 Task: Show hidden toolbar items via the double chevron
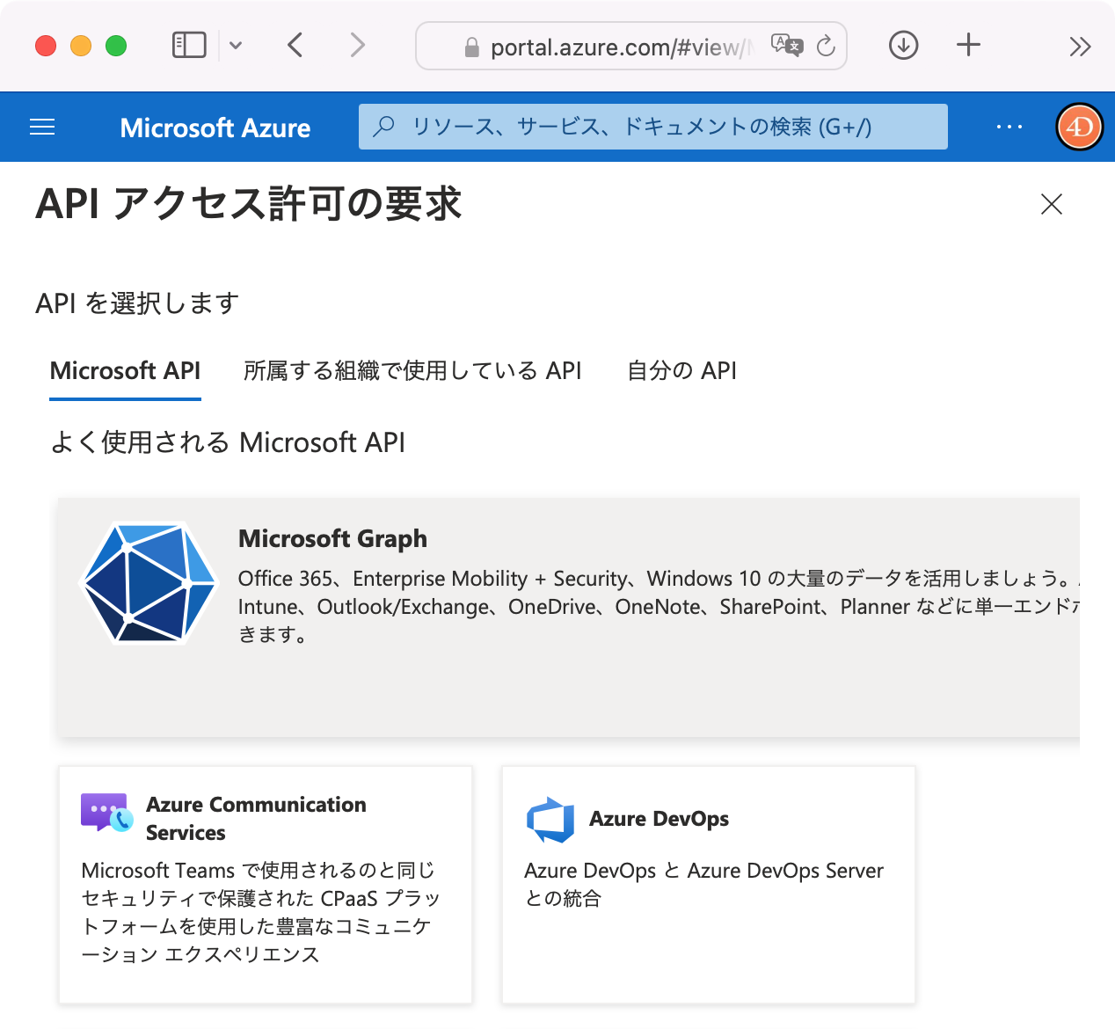[1080, 46]
